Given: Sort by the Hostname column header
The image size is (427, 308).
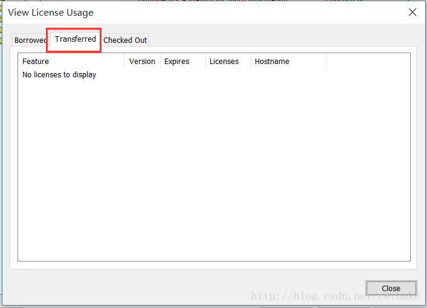Looking at the screenshot, I should (x=289, y=61).
